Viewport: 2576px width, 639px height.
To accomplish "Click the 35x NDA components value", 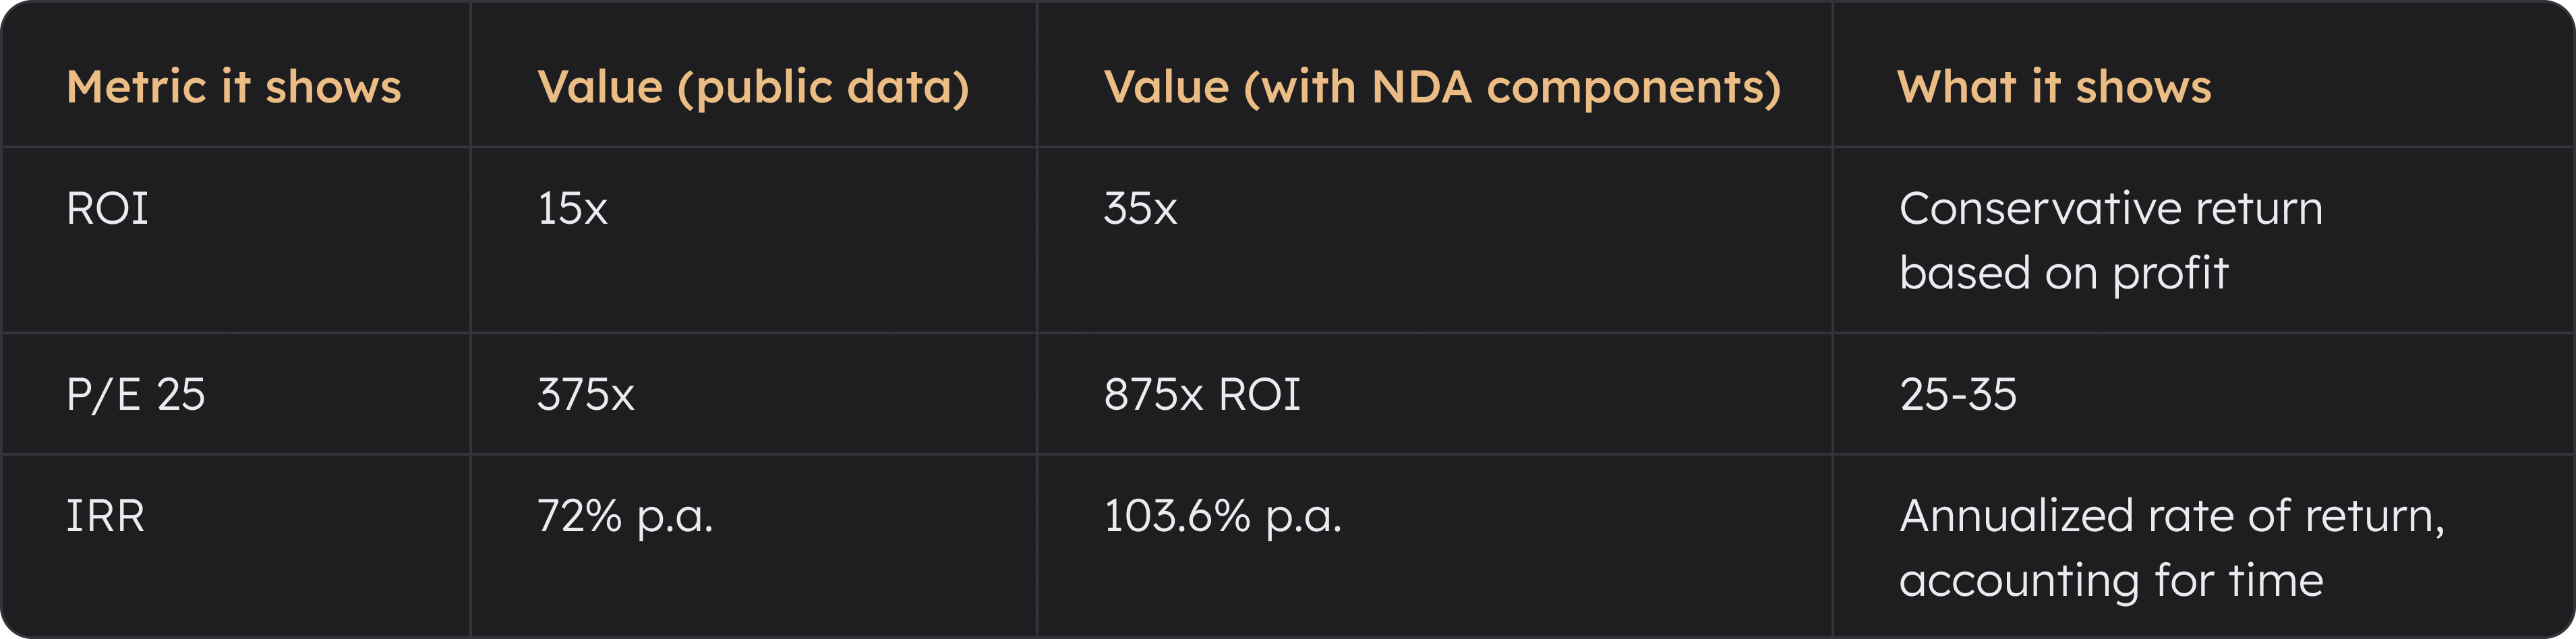I will point(1140,209).
